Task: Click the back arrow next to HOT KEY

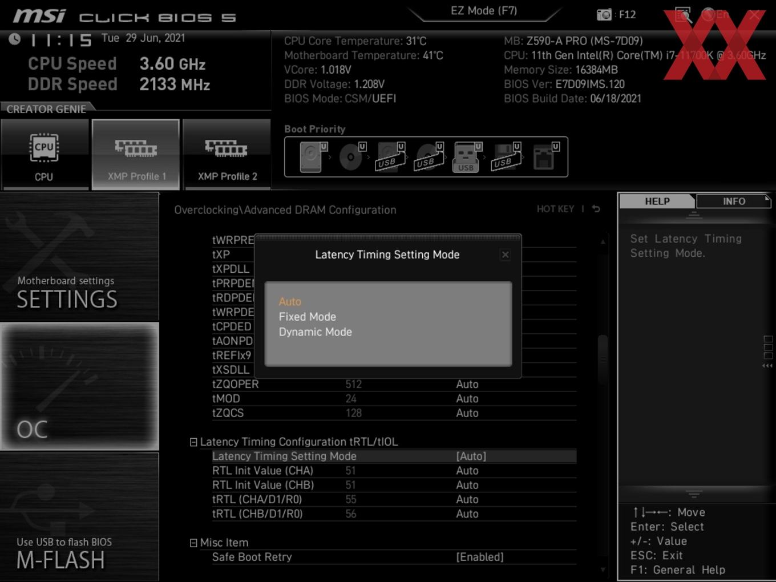Action: click(596, 209)
